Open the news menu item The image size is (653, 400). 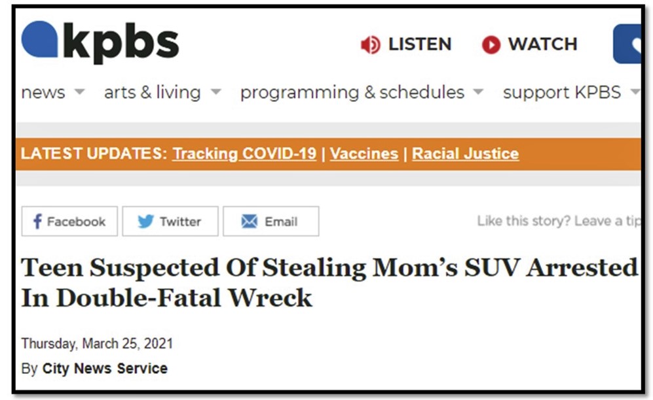tap(43, 92)
